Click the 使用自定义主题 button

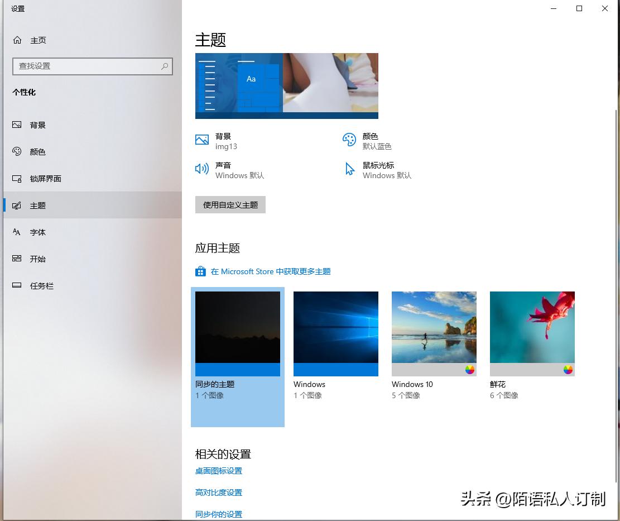coord(230,204)
